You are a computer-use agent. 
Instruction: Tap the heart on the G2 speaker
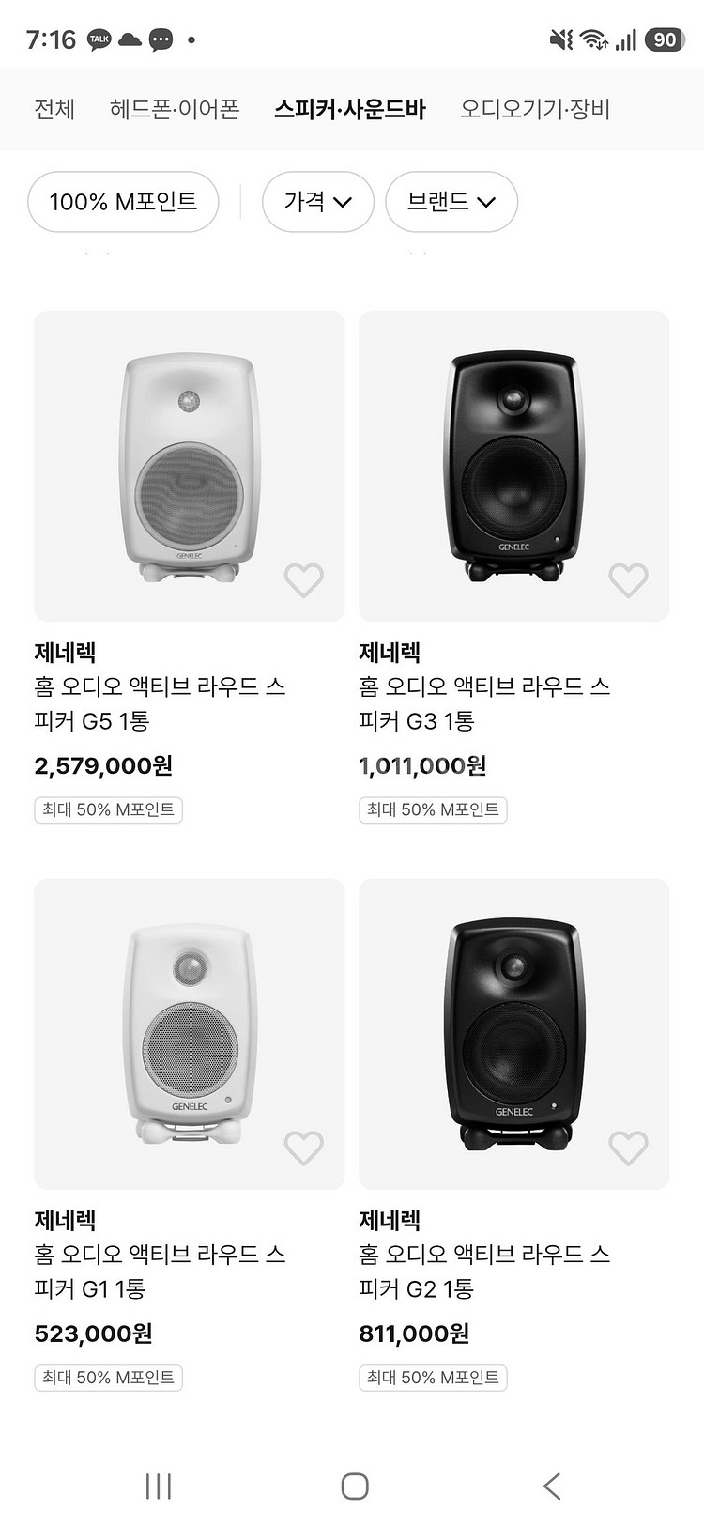point(628,1148)
